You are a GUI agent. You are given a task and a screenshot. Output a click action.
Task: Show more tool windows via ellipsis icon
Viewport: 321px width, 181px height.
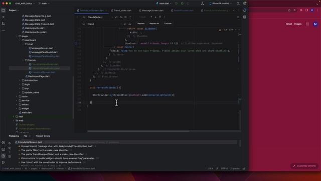pos(4,30)
